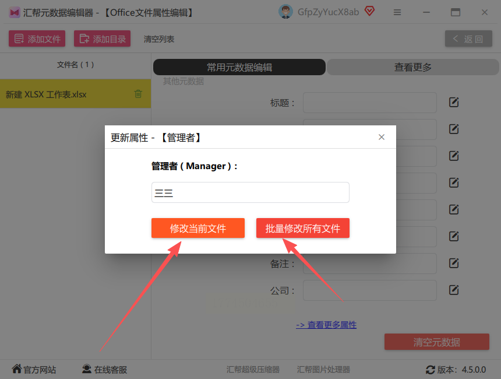Click the 版本 refresh icon
Screen dimensions: 501x379
tap(430, 370)
